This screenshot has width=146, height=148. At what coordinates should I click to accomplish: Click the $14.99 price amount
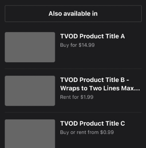point(87,45)
